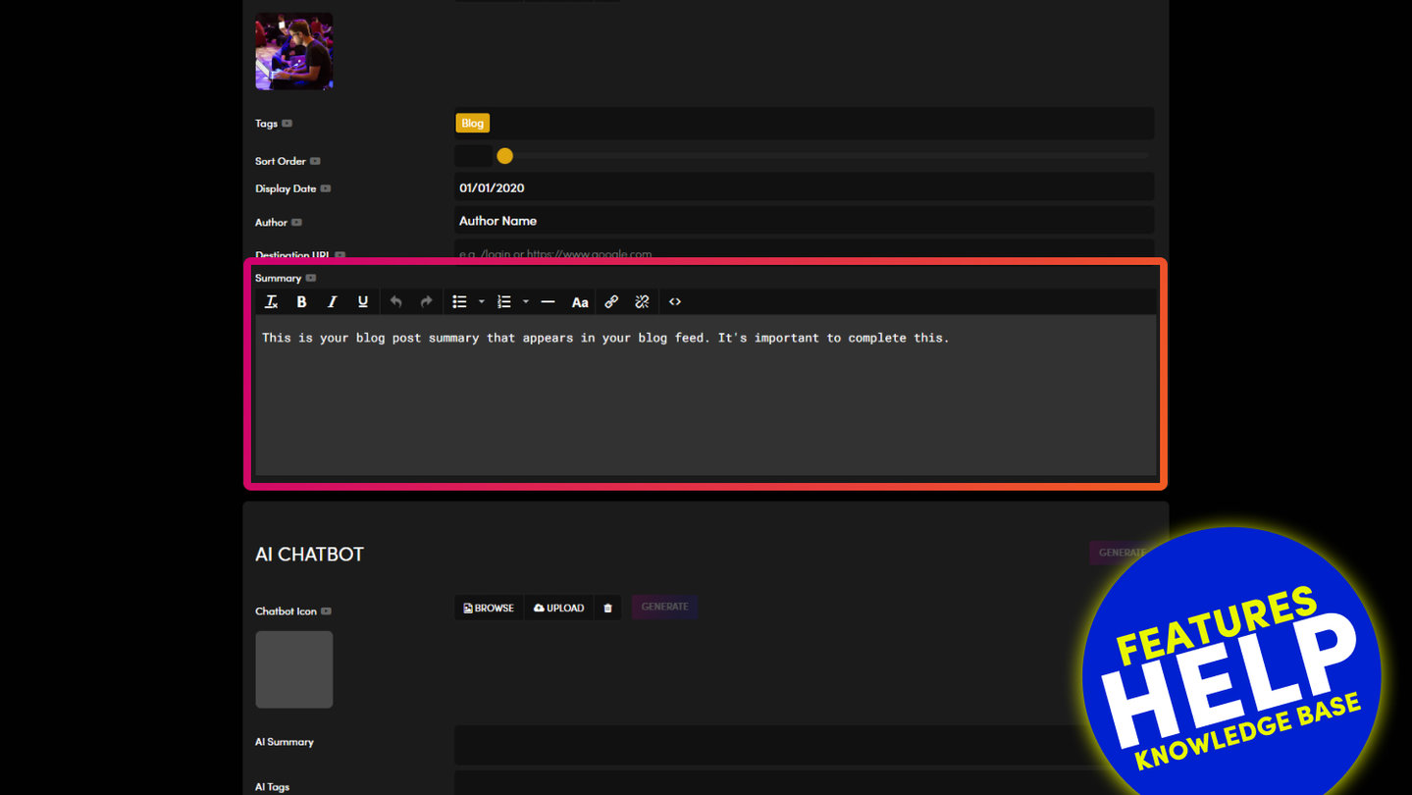Click Browse for Chatbot Icon

[489, 608]
